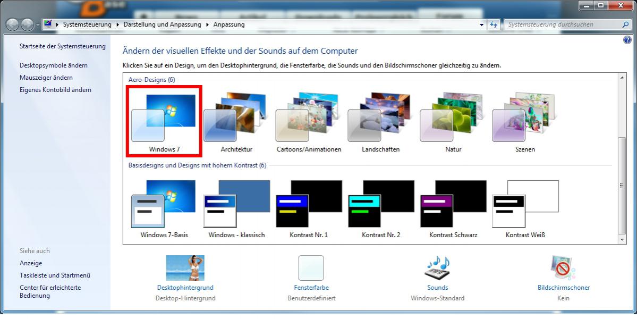The height and width of the screenshot is (319, 637).
Task: Open Desktopsymbole ändern
Action: 54,65
